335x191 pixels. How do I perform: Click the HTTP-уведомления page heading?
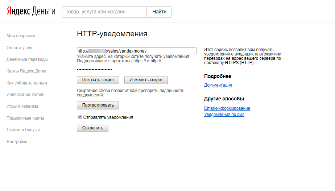(112, 34)
